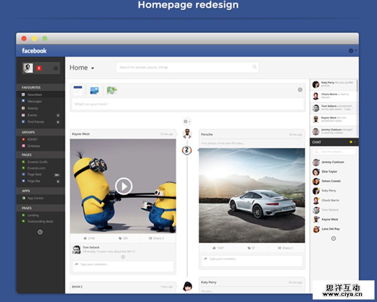Click Katy Perry's timeline avatar at bottom
Image resolution: width=377 pixels, height=302 pixels.
coord(187,286)
